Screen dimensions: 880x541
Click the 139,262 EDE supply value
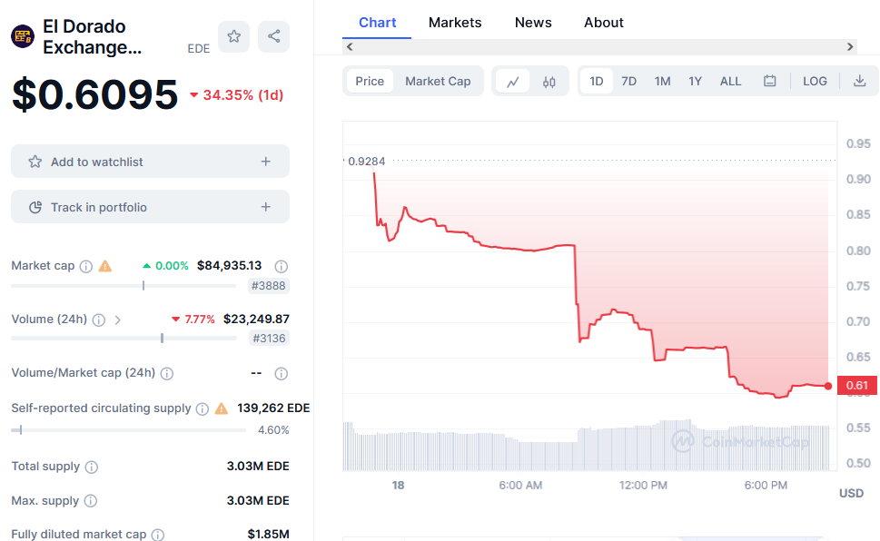coord(273,408)
